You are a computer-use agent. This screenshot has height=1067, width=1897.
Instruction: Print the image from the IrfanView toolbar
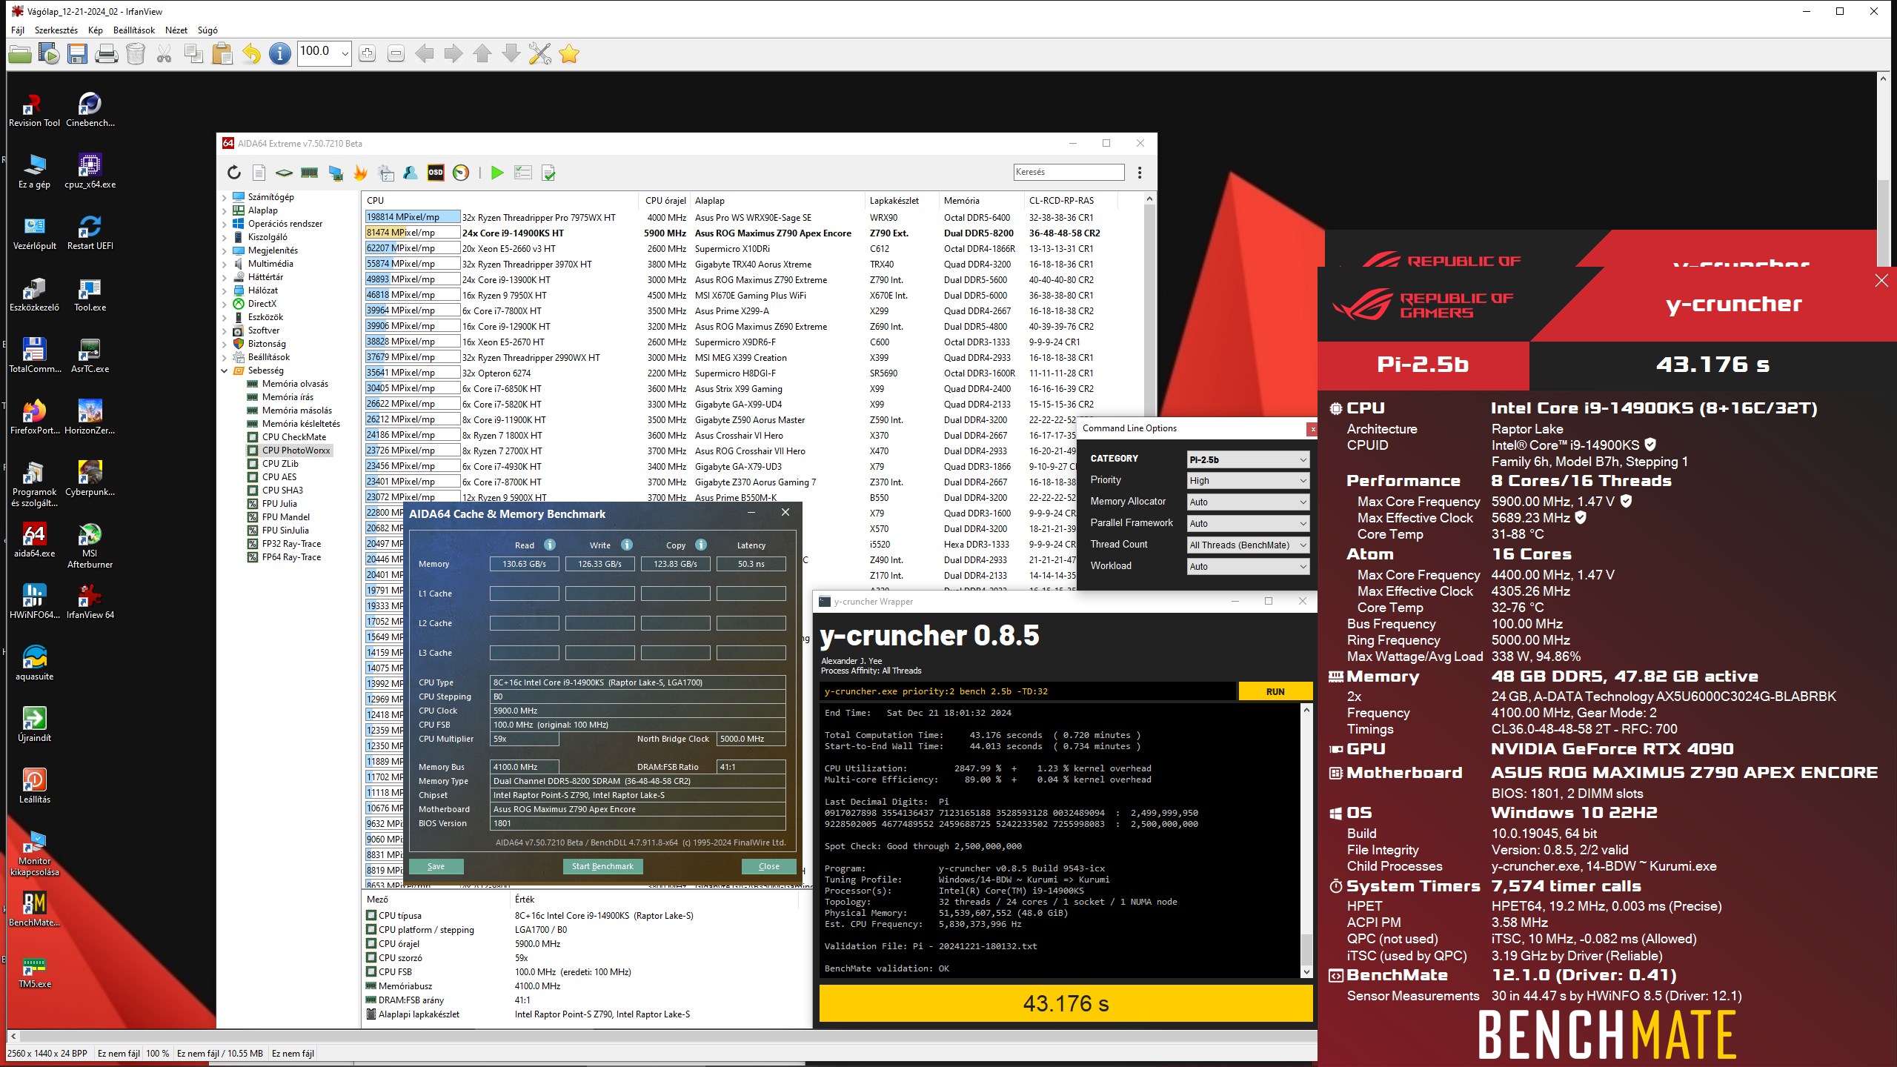[107, 53]
